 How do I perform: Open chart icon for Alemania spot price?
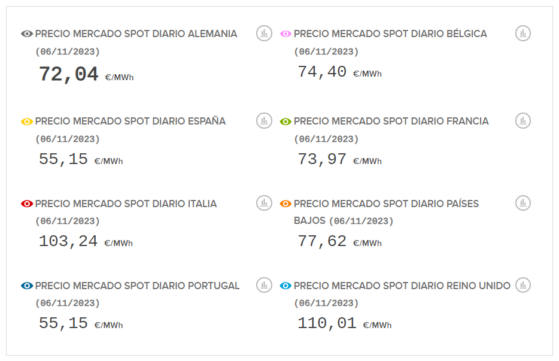[x=264, y=34]
